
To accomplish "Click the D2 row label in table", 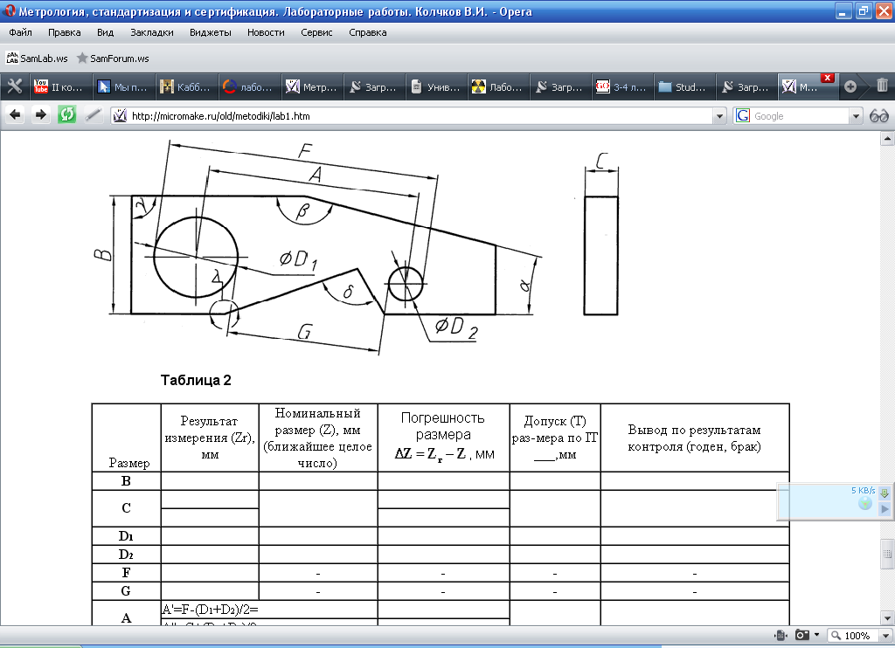I will [126, 554].
